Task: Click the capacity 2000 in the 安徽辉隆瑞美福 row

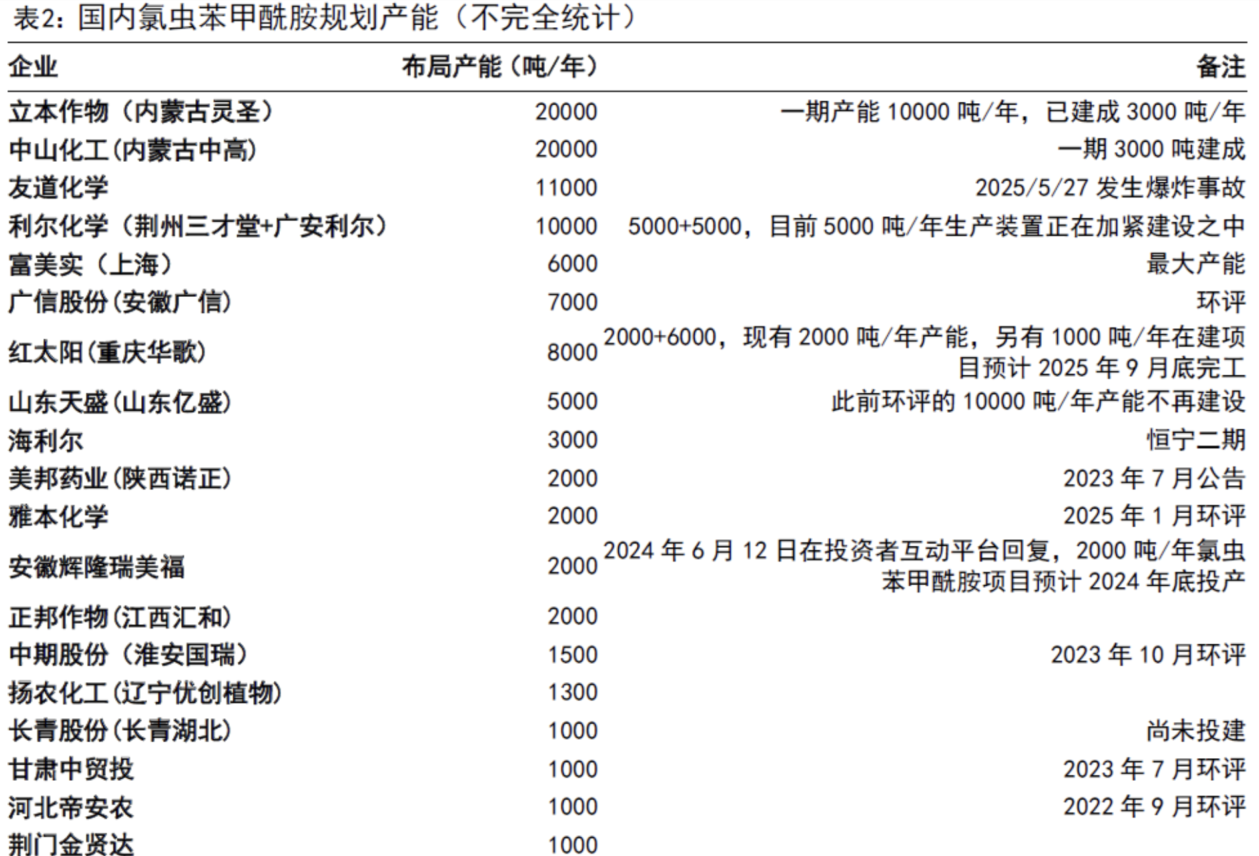Action: coord(572,566)
